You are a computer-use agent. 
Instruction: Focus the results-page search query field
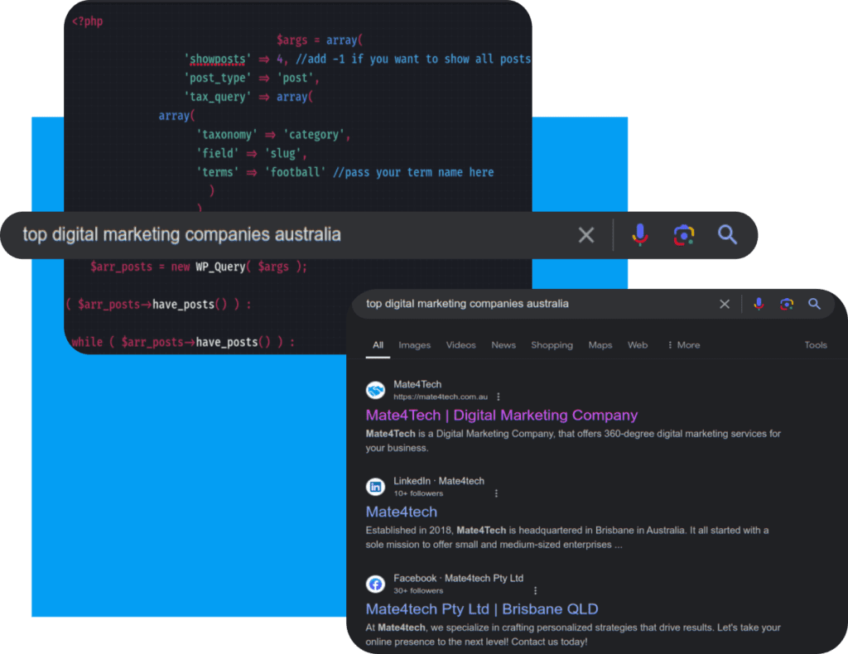pos(467,304)
